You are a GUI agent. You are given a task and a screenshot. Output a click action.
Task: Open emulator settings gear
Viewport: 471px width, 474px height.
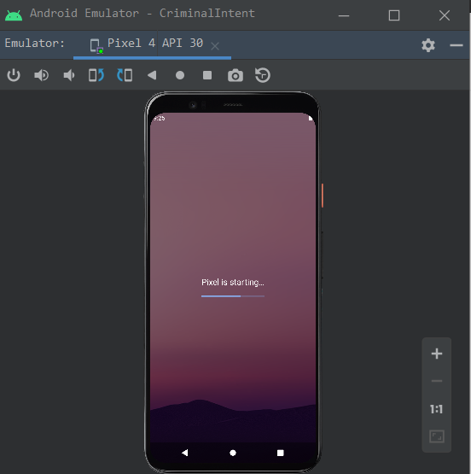tap(428, 45)
